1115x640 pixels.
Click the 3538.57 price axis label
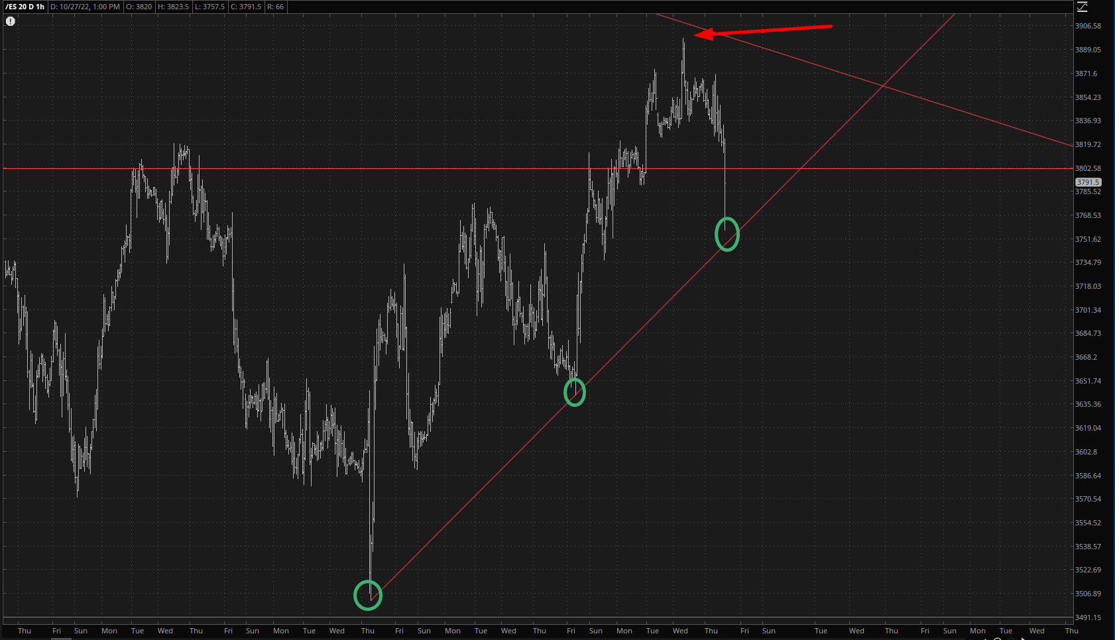pos(1088,547)
